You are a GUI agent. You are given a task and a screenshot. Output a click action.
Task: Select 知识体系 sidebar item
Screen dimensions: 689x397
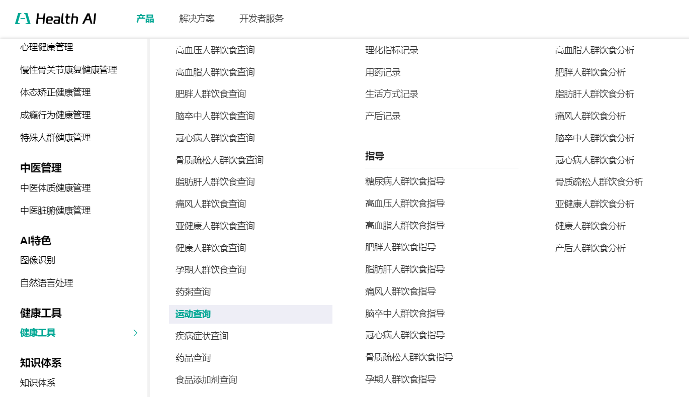pyautogui.click(x=38, y=383)
